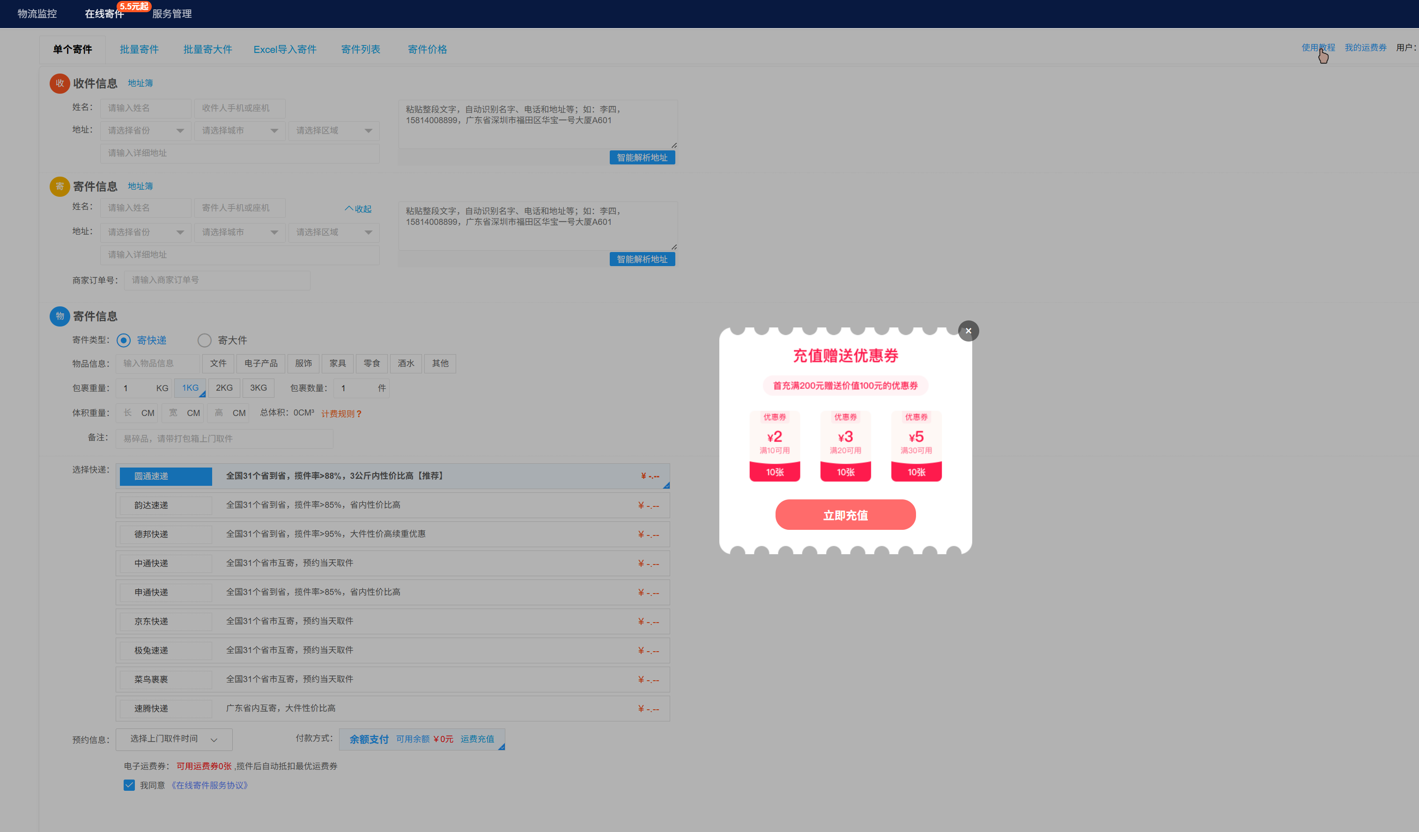Click the ¥3 coupon card
Screen dimensions: 1419x832
(x=845, y=446)
